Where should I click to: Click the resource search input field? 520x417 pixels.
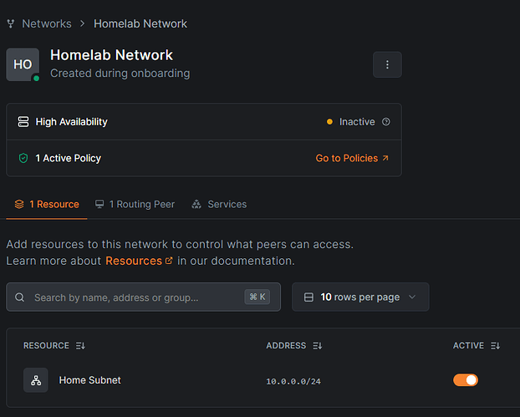(134, 297)
